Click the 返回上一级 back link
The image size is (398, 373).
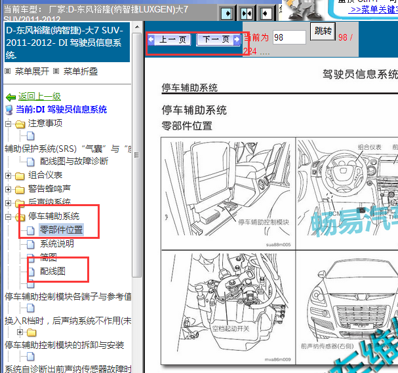click(39, 97)
